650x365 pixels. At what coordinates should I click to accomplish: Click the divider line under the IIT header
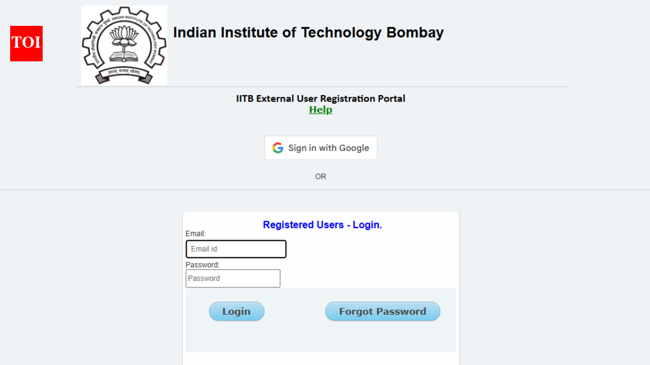(321, 87)
